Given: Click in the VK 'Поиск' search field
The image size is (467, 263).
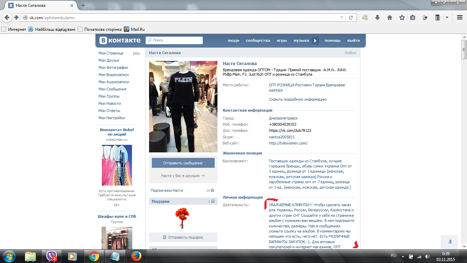Looking at the screenshot, I should tap(174, 40).
